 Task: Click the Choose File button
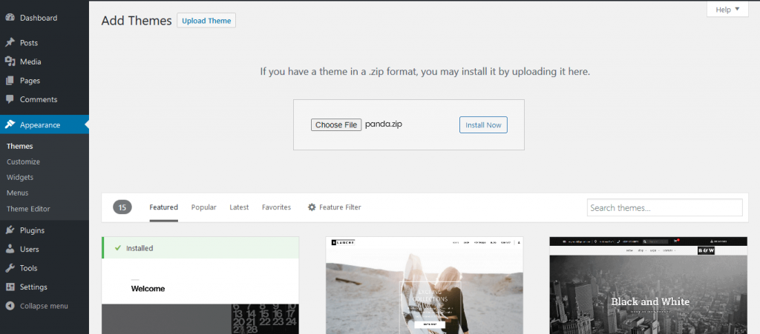(336, 125)
